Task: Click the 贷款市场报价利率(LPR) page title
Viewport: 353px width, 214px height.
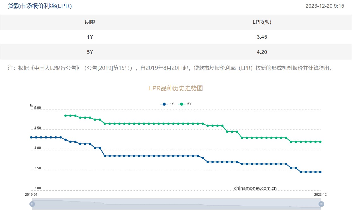Action: click(x=40, y=6)
